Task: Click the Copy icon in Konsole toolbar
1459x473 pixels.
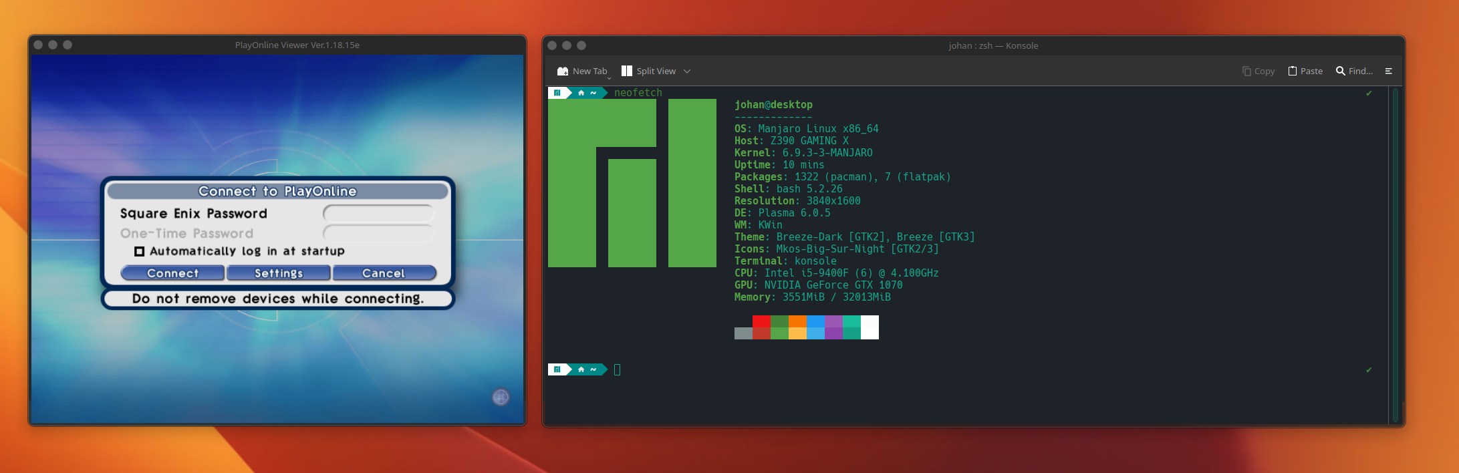Action: (x=1246, y=71)
